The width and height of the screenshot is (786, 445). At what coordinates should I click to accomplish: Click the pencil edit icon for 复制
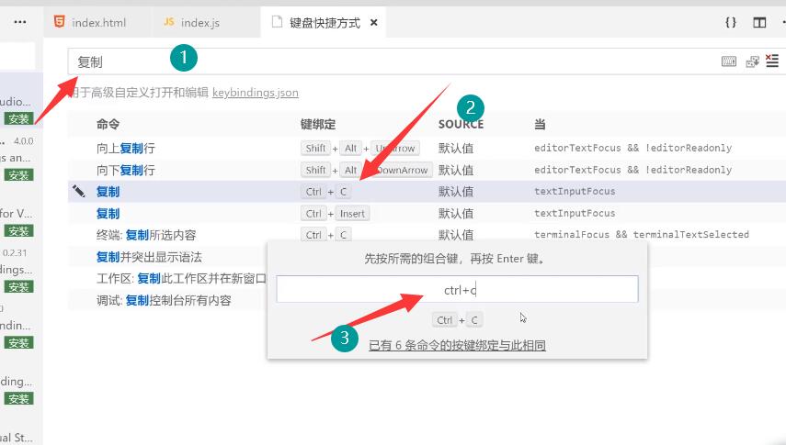pyautogui.click(x=79, y=191)
